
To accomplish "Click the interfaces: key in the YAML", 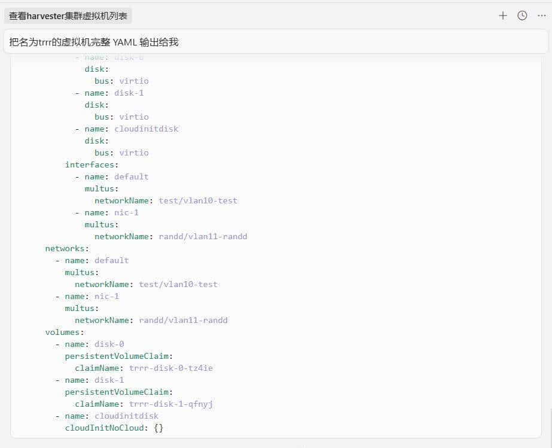I will pos(90,164).
